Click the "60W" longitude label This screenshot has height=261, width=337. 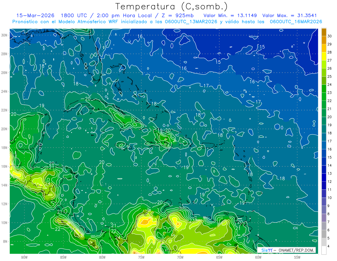tap(258, 257)
